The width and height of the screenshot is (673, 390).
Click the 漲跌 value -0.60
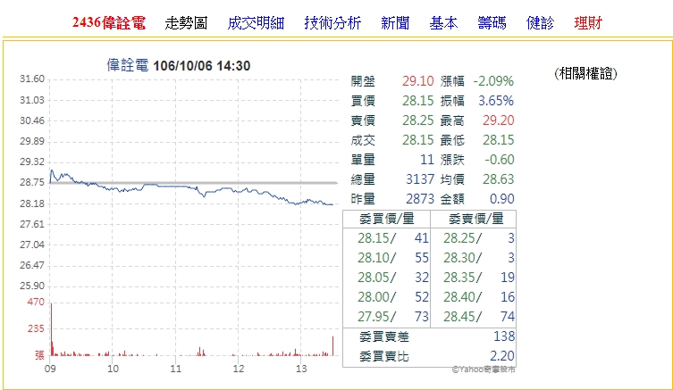click(x=500, y=160)
